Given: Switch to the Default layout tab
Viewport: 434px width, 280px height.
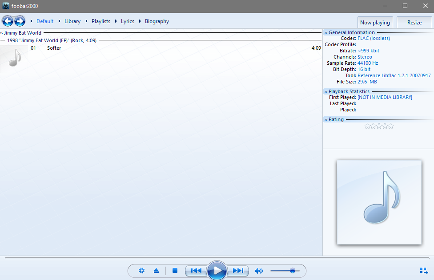Looking at the screenshot, I should [45, 21].
